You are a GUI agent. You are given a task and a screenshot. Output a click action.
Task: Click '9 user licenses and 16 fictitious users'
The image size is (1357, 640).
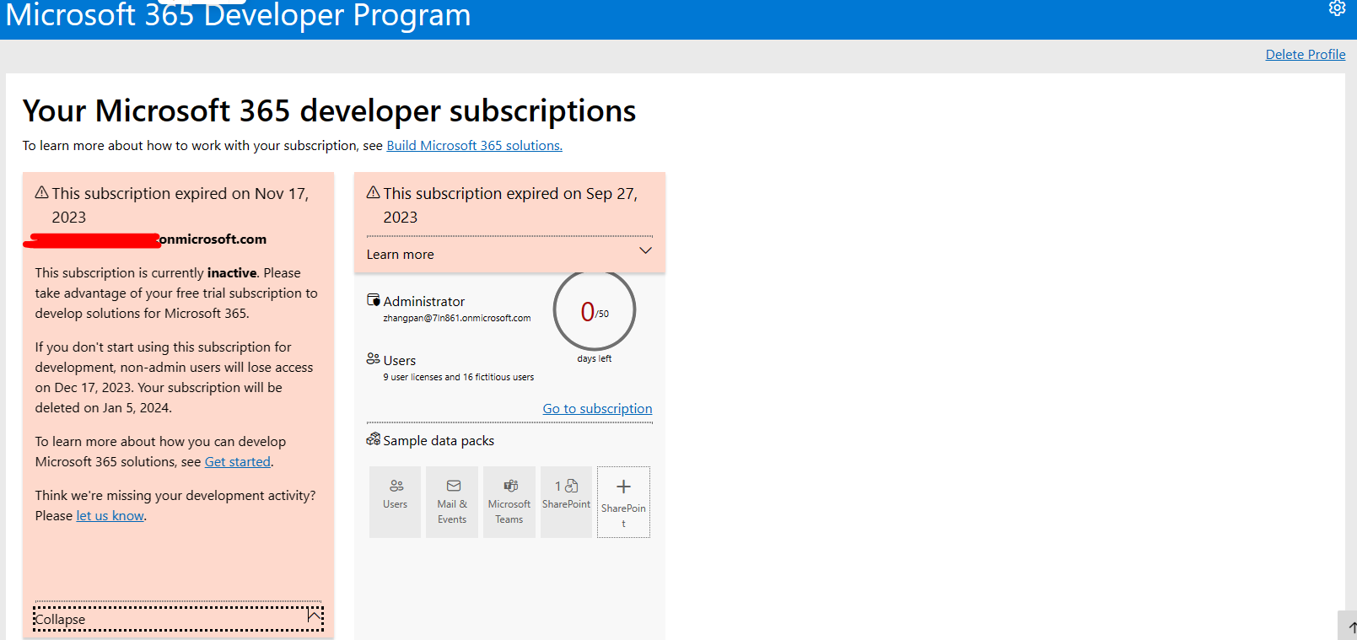(458, 378)
